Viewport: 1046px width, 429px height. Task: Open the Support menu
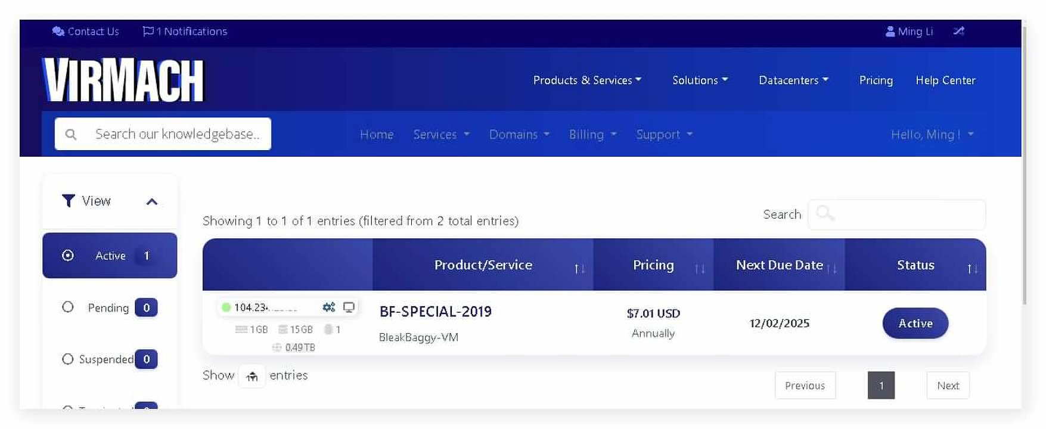(x=664, y=135)
